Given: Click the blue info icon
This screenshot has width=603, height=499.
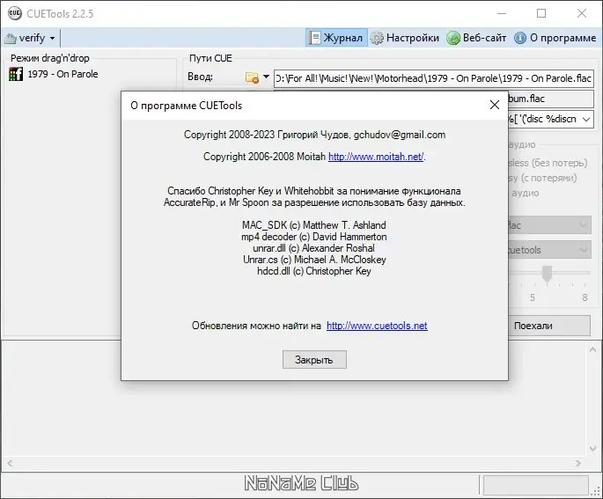Looking at the screenshot, I should pyautogui.click(x=520, y=38).
